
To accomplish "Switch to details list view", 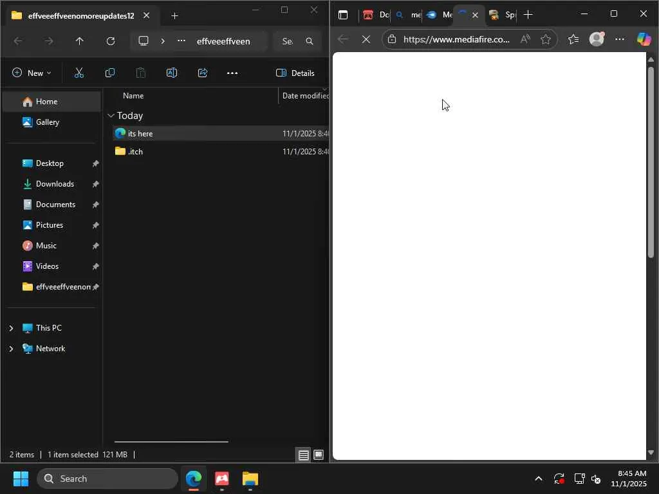I will pos(304,455).
